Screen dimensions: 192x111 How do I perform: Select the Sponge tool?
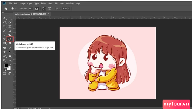point(5,48)
